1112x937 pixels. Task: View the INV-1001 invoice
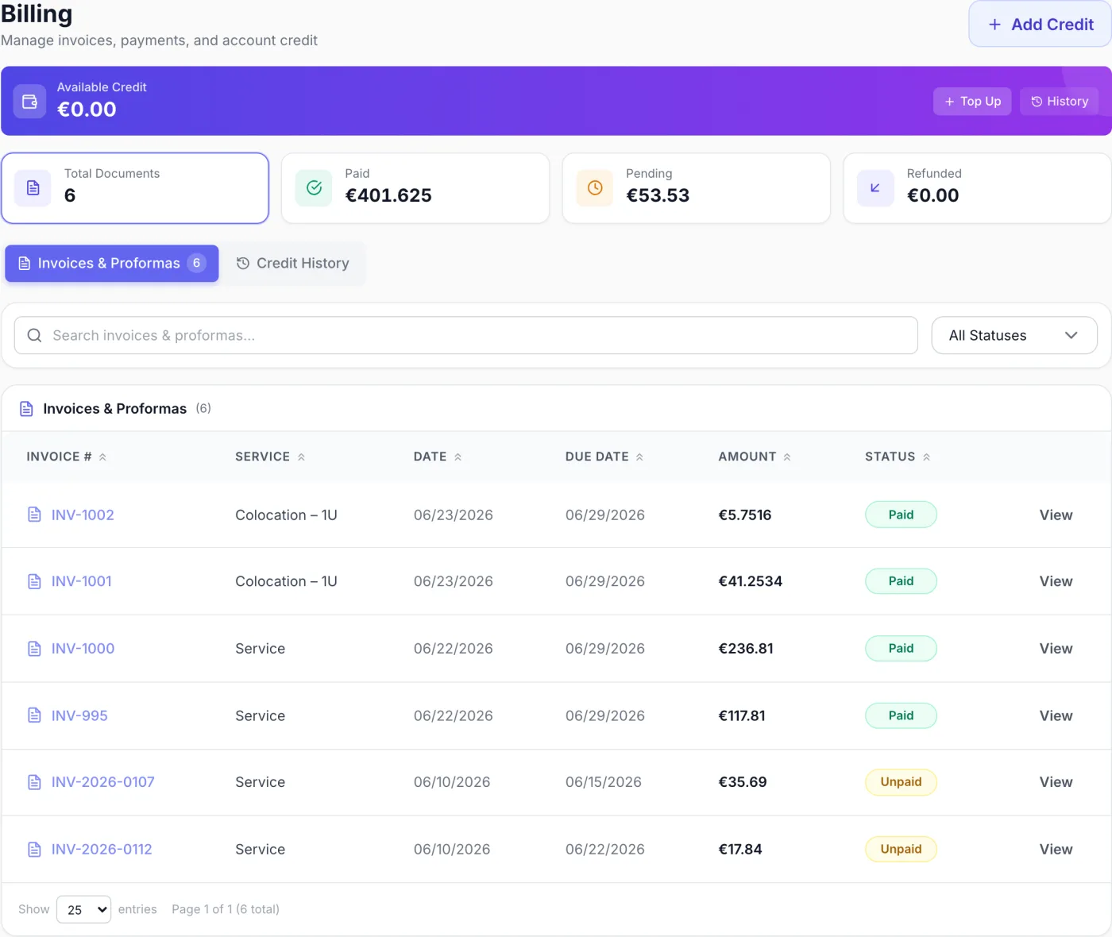[x=1056, y=581]
